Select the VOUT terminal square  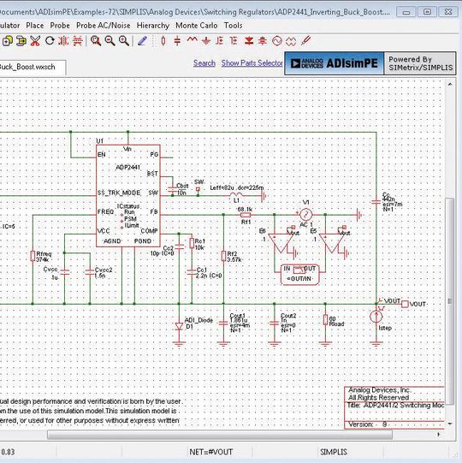pyautogui.click(x=405, y=304)
